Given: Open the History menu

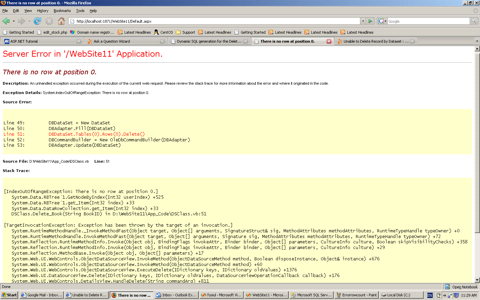Looking at the screenshot, I should coord(43,11).
